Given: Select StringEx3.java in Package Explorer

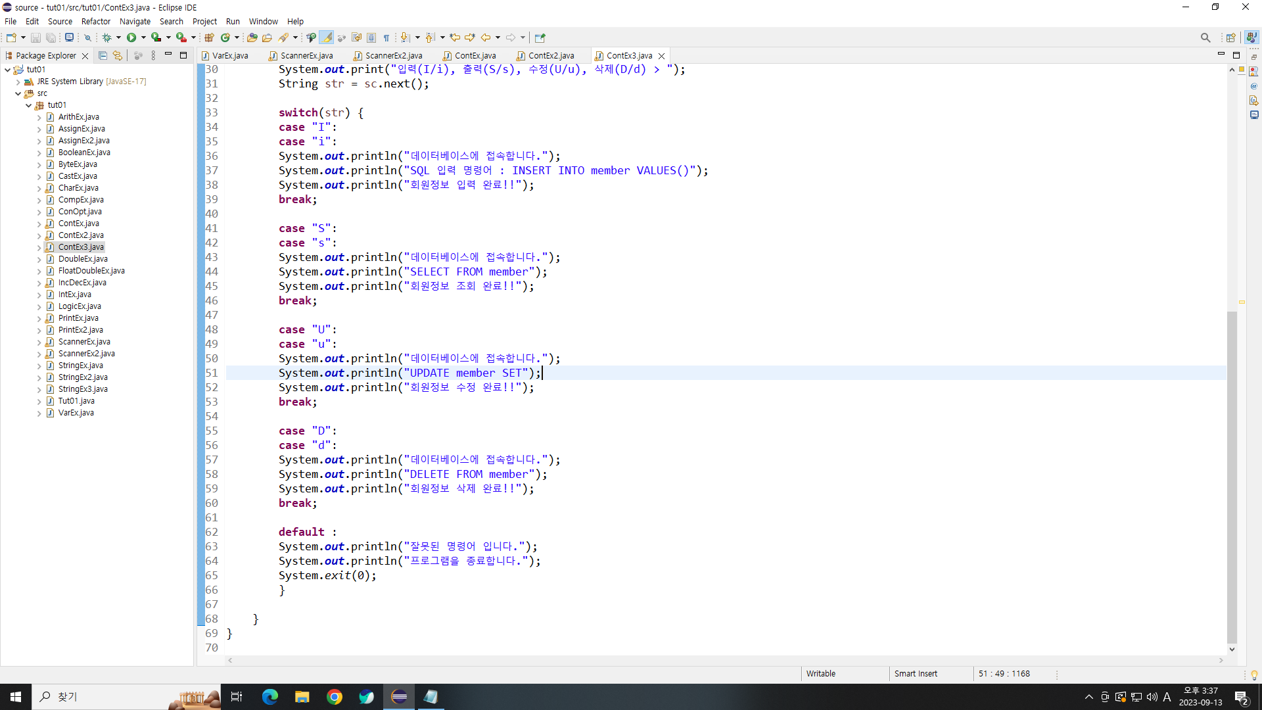Looking at the screenshot, I should pos(83,389).
